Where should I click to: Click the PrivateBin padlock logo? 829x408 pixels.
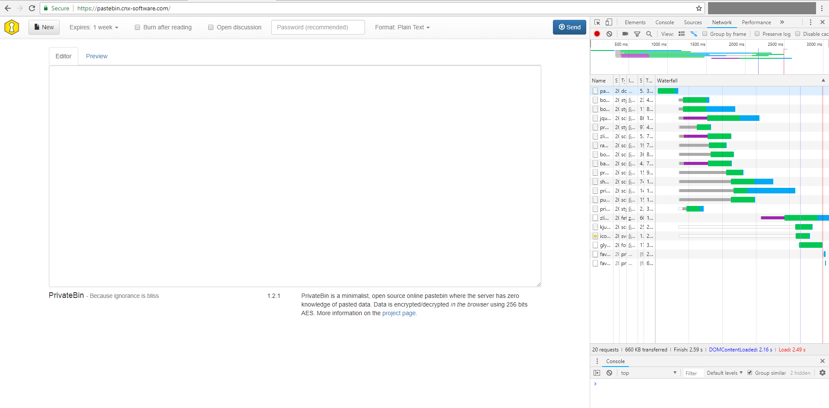pos(11,27)
